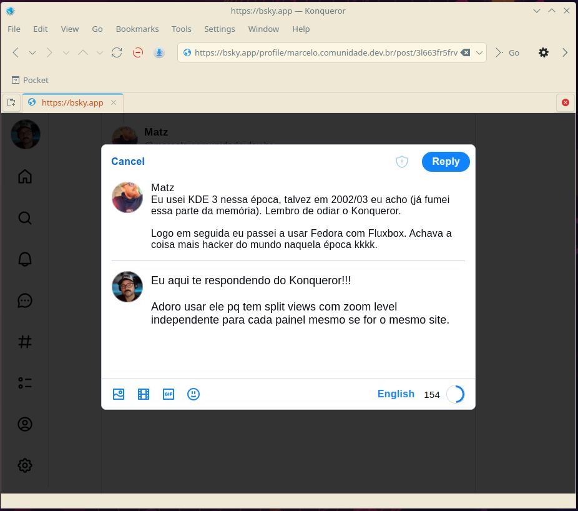Click the name Matz in the quoted post

(x=162, y=187)
